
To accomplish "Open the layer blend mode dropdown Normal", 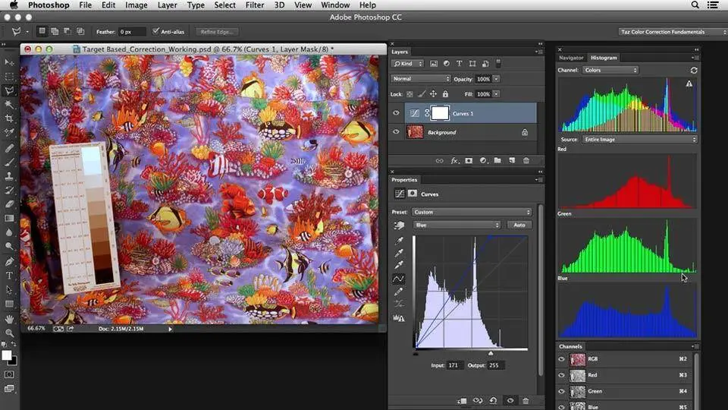I will tap(421, 78).
